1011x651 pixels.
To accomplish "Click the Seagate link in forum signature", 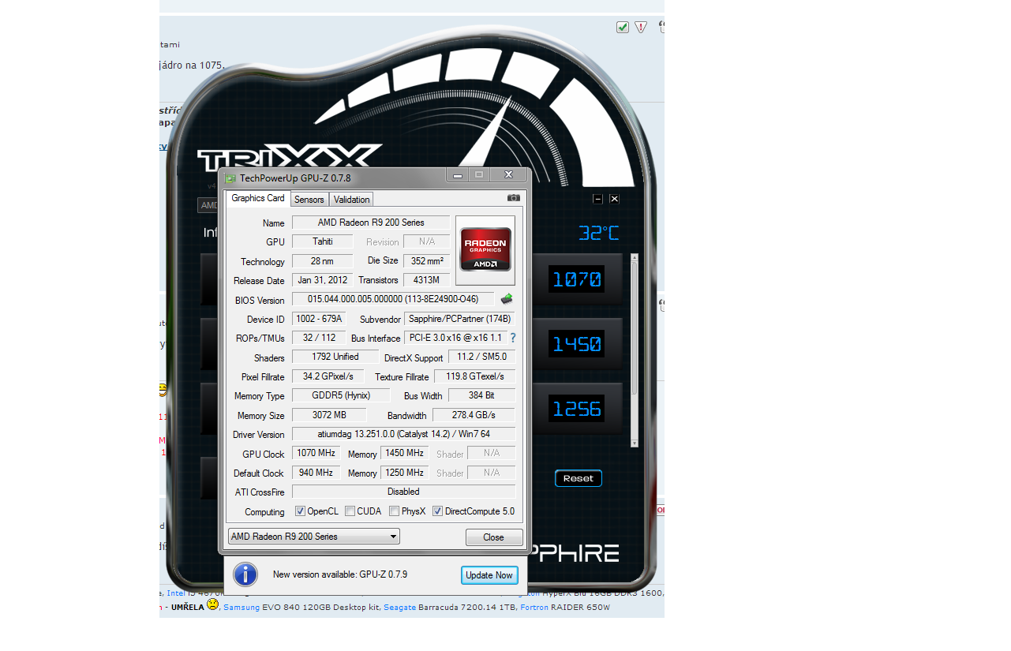I will coord(400,607).
